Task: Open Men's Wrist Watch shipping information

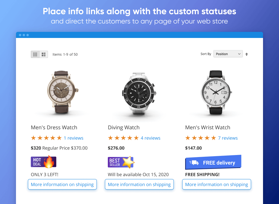Action: coord(216,184)
